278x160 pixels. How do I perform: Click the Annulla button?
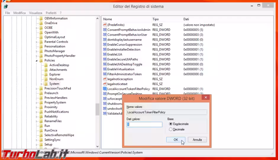click(x=197, y=140)
